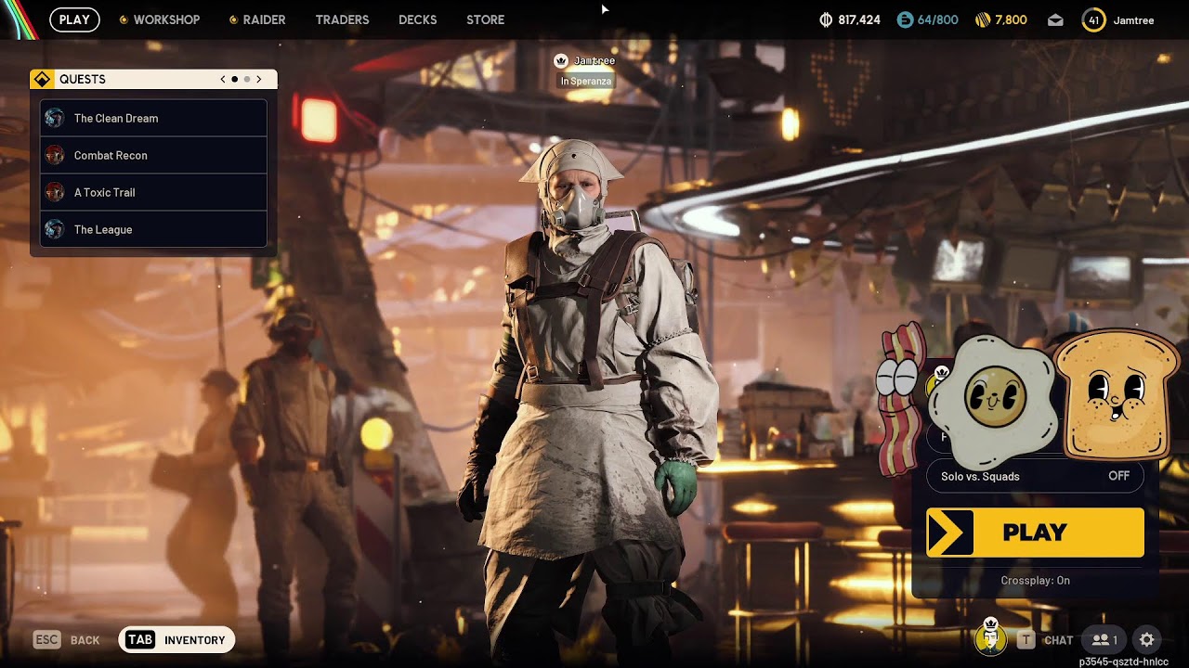The height and width of the screenshot is (668, 1189).
Task: Click the blue currency icon beside 64/800
Action: pos(905,19)
